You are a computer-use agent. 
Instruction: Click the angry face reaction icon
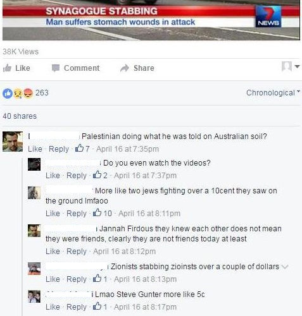coord(28,94)
